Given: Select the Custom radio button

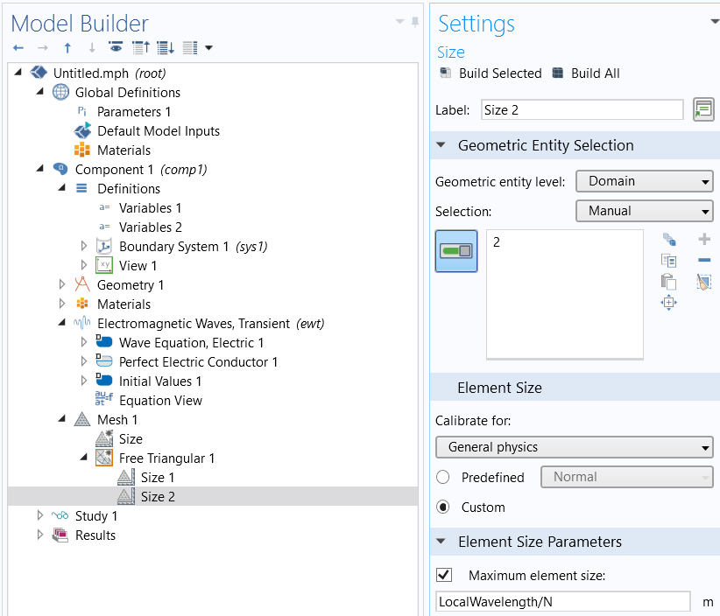Looking at the screenshot, I should tap(443, 507).
